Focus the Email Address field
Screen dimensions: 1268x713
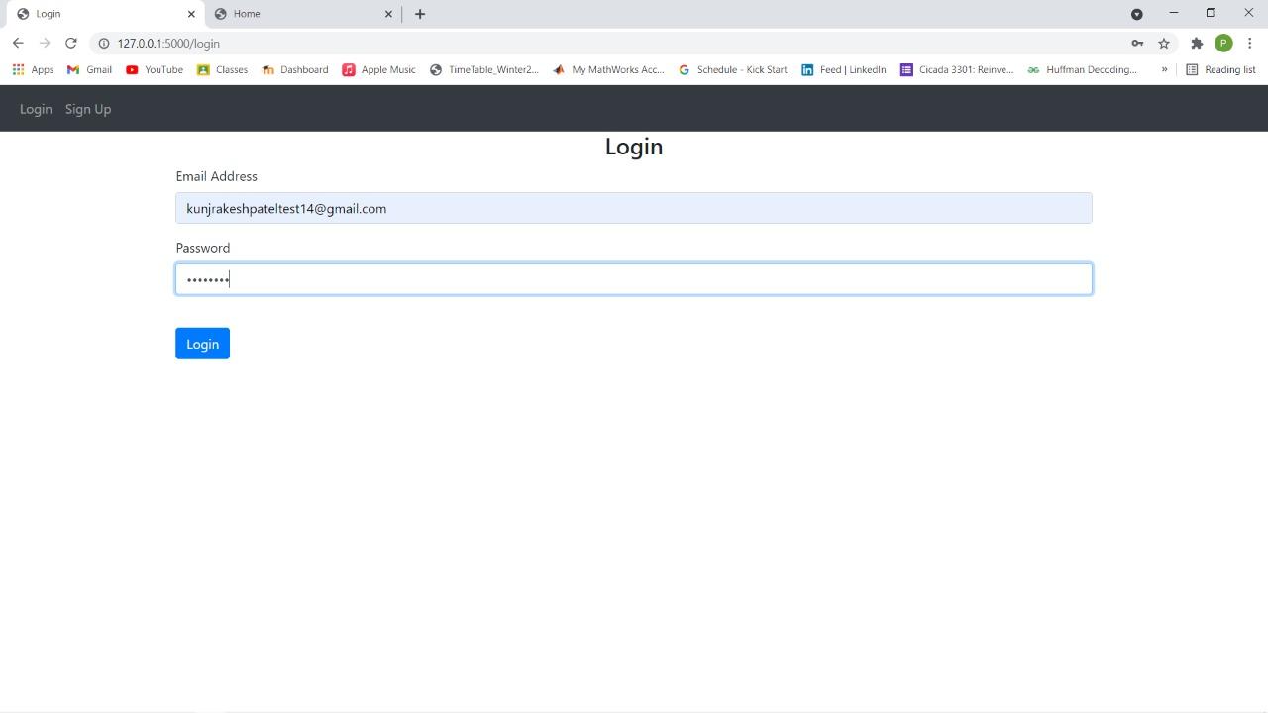pyautogui.click(x=634, y=208)
